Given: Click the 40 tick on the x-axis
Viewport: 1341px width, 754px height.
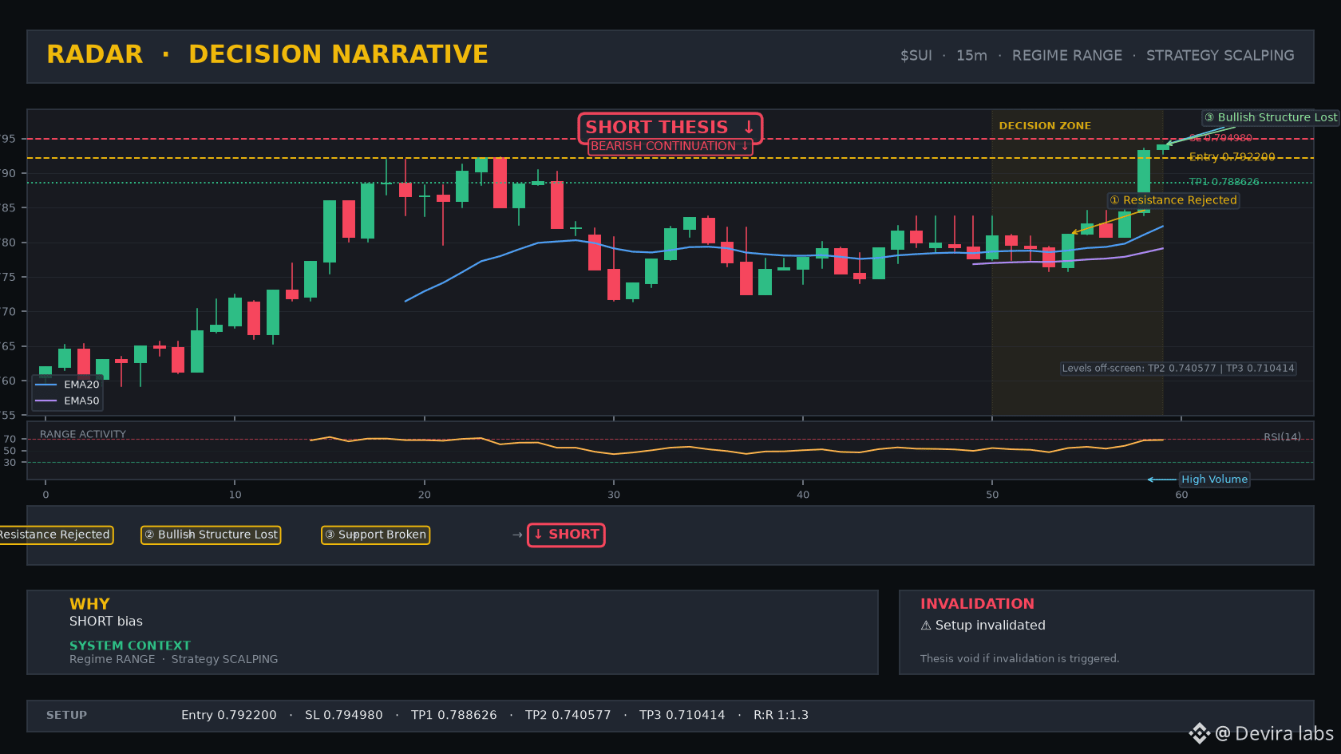Looking at the screenshot, I should tap(803, 495).
